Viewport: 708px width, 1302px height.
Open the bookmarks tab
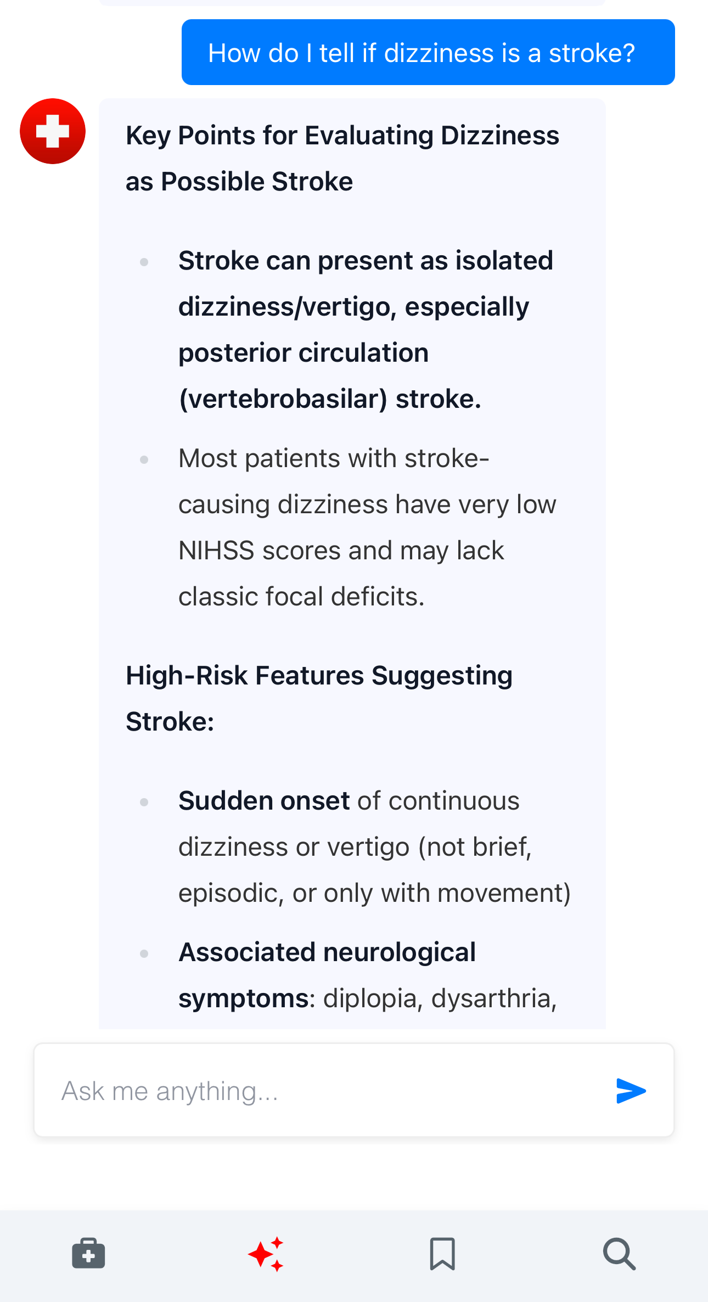[442, 1254]
